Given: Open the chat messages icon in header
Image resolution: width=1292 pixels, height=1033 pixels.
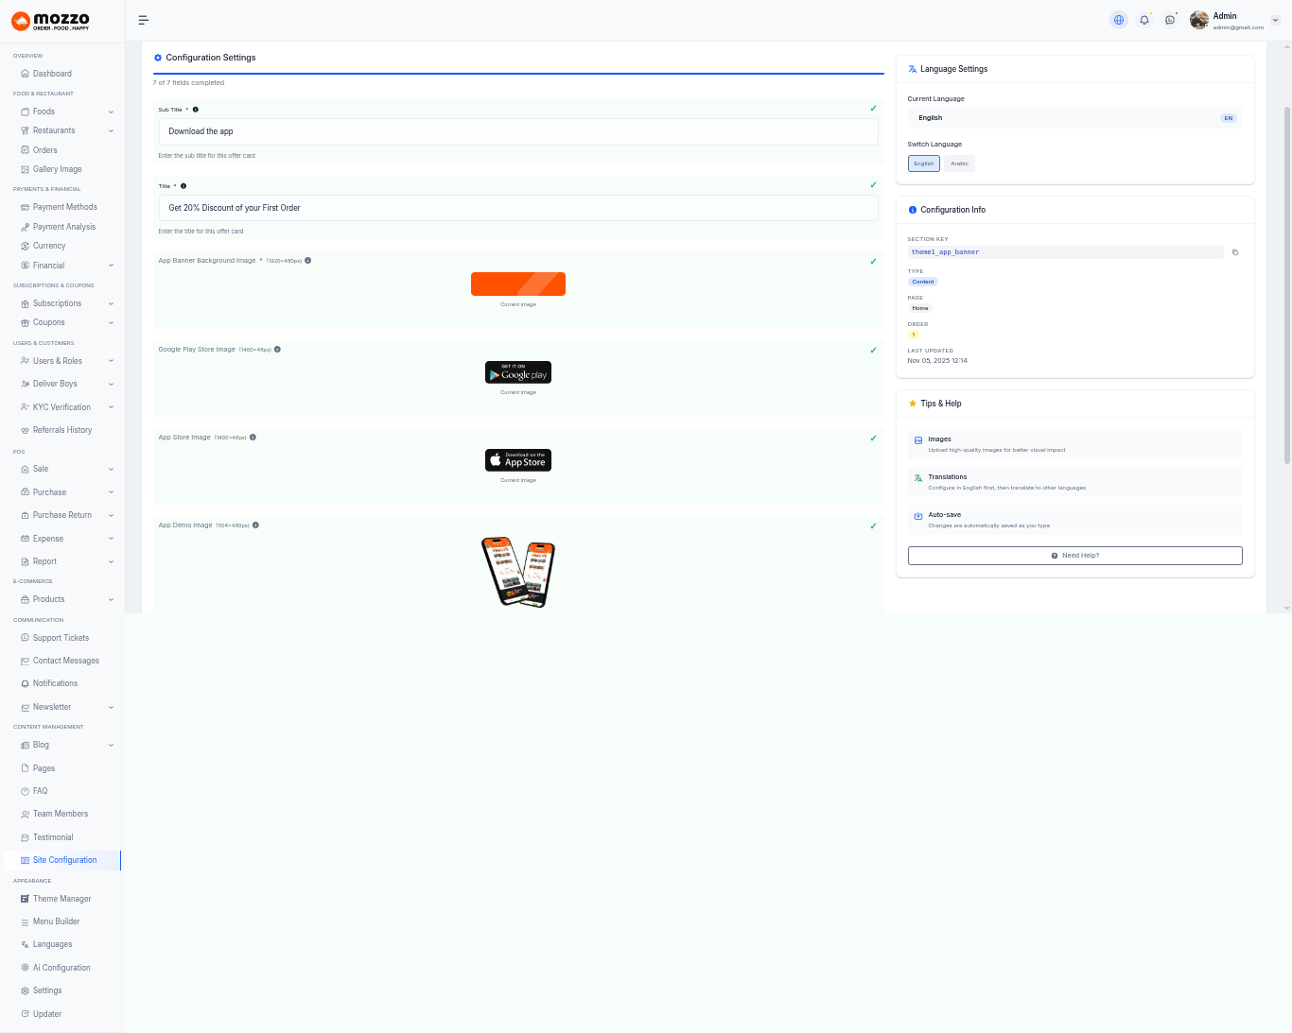Looking at the screenshot, I should (x=1170, y=20).
